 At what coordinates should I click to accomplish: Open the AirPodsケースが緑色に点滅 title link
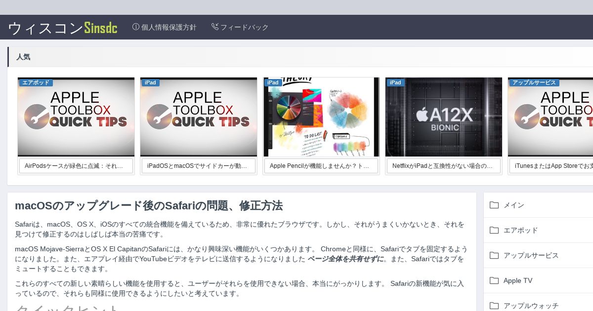(76, 166)
